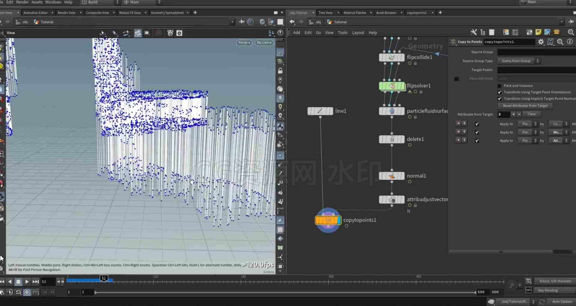Click the frame 52 timeline marker
The height and width of the screenshot is (306, 576).
[104, 278]
